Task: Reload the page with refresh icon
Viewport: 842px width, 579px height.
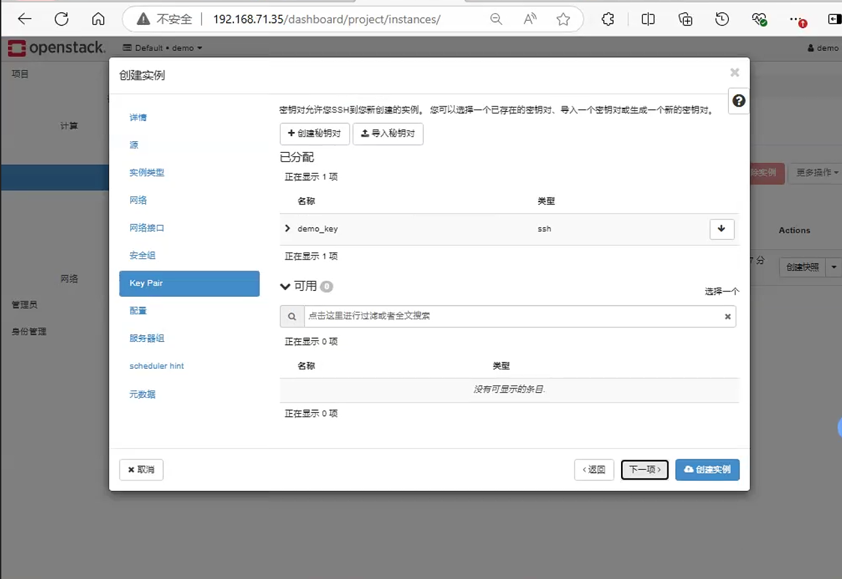Action: pos(61,20)
